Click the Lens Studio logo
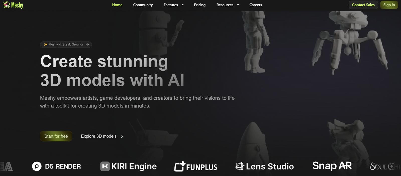401x176 pixels. (264, 166)
